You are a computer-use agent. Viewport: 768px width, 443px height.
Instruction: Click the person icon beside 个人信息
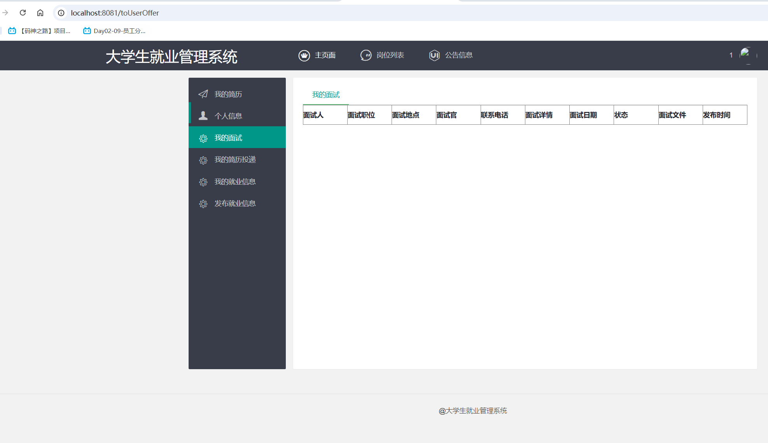(x=203, y=116)
